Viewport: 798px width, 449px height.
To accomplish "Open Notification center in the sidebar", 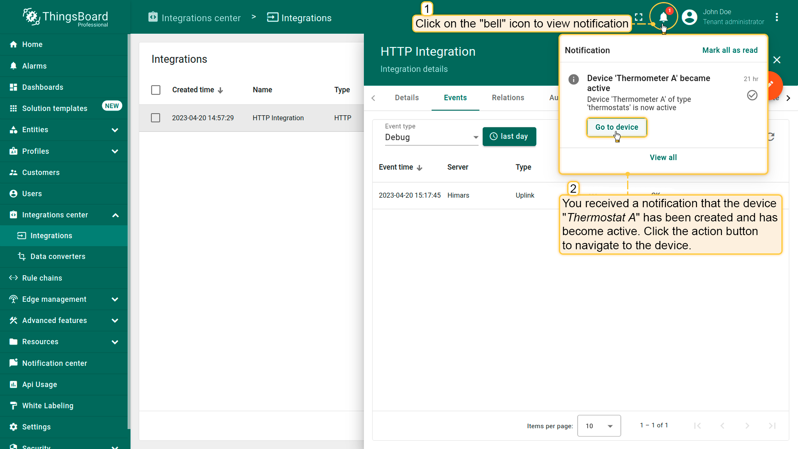I will (x=54, y=363).
